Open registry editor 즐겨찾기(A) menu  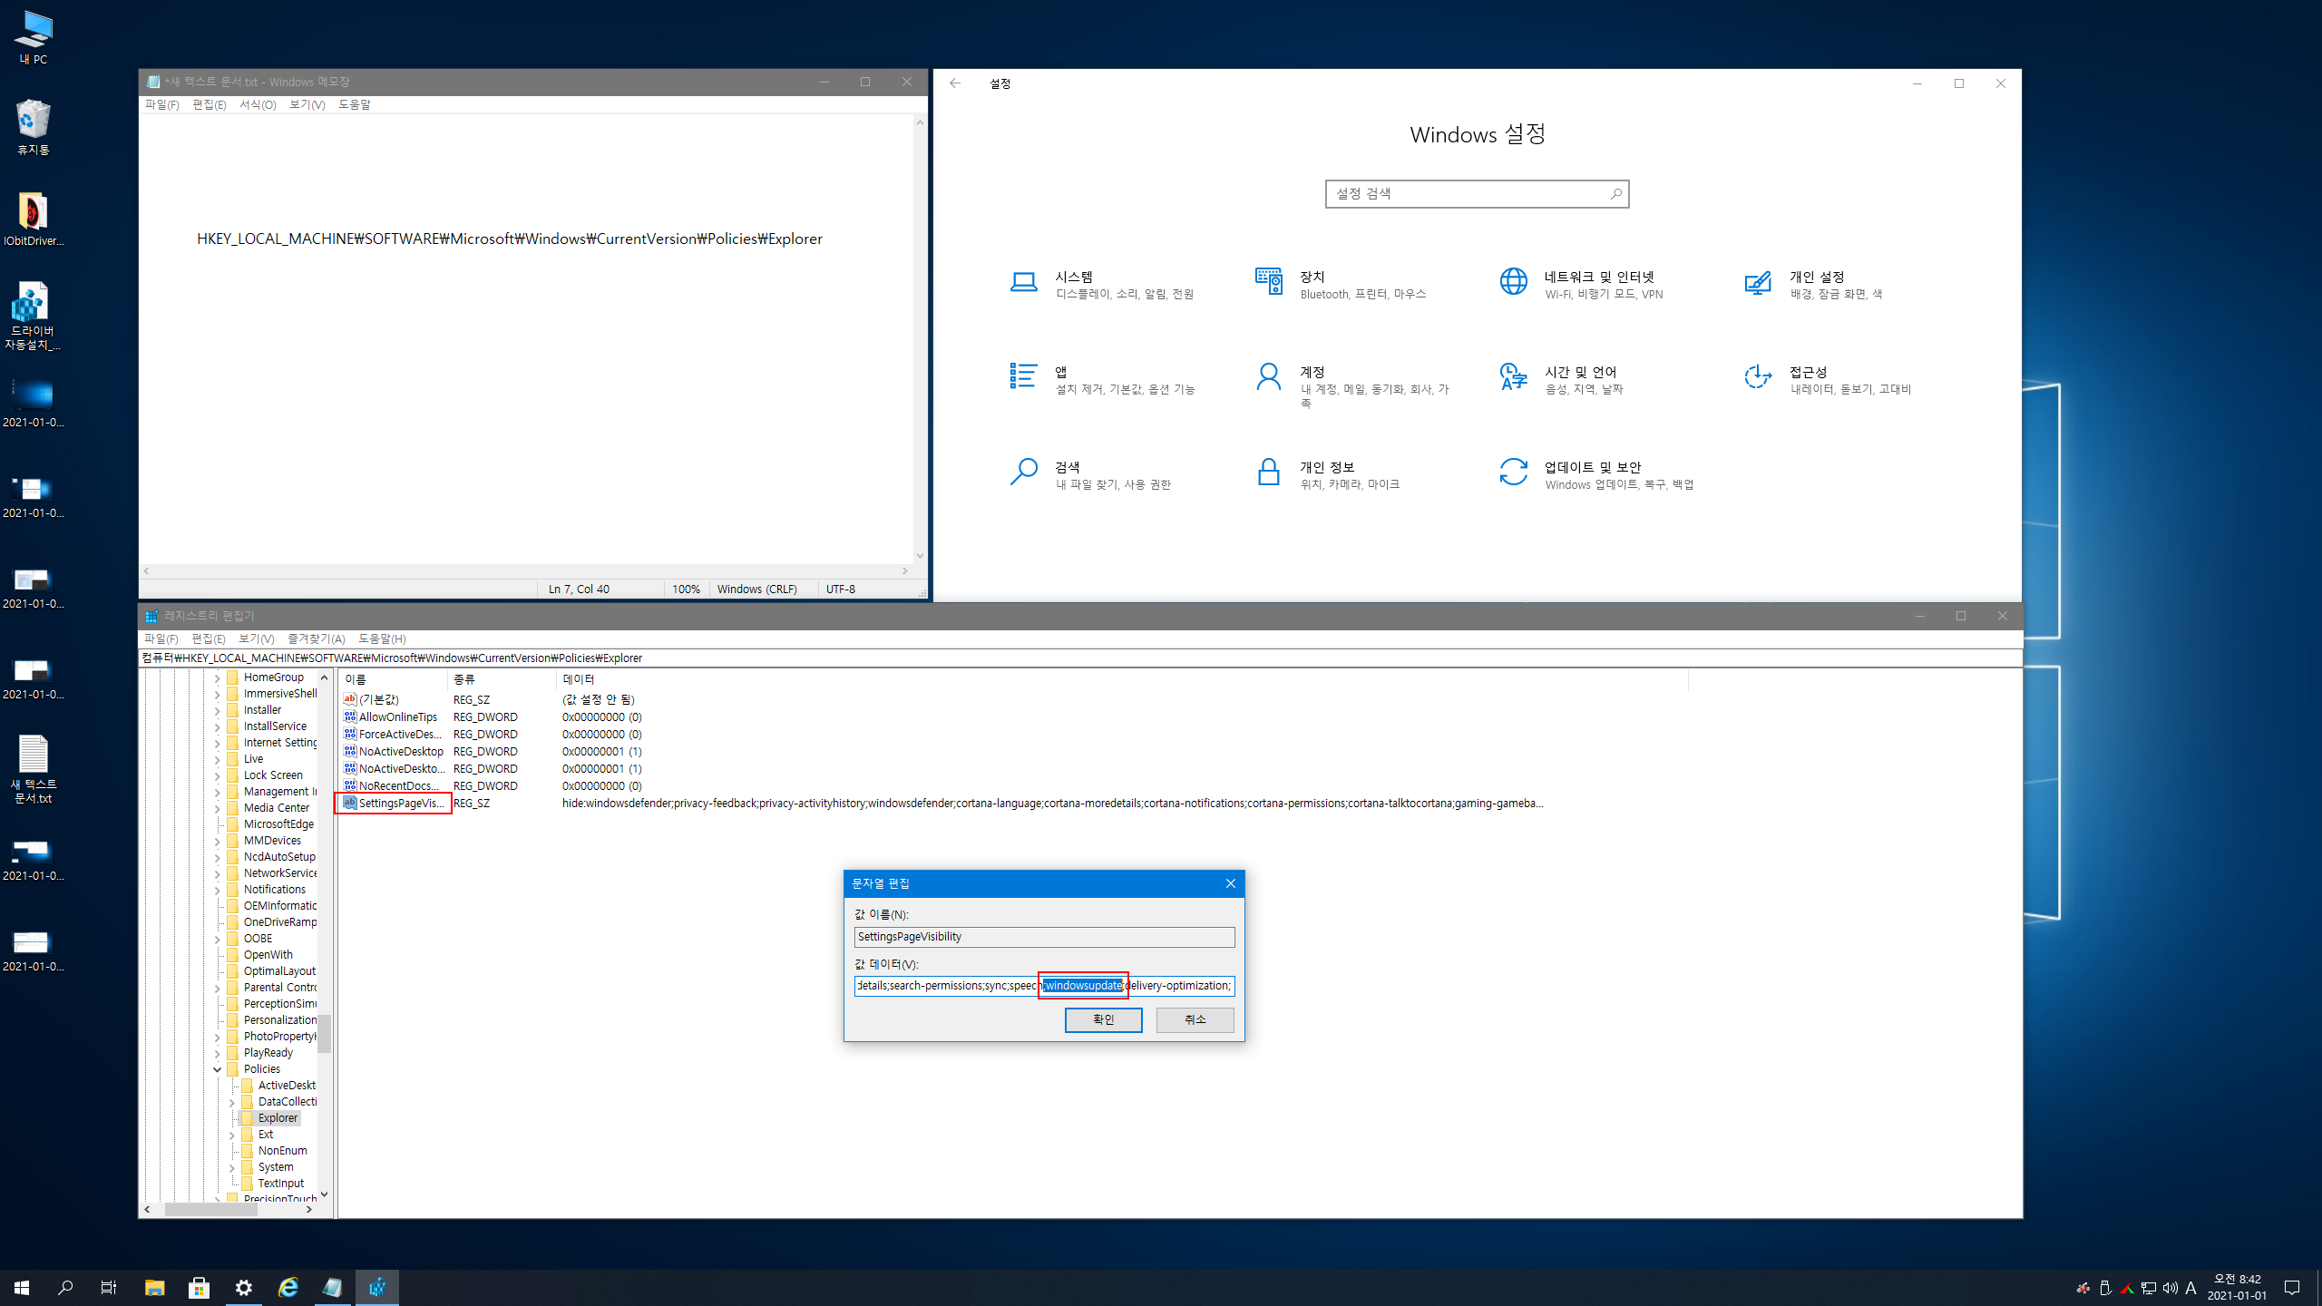point(316,638)
